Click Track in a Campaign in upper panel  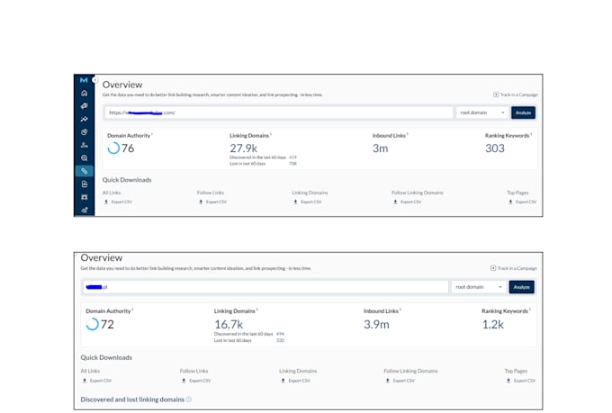coord(515,94)
